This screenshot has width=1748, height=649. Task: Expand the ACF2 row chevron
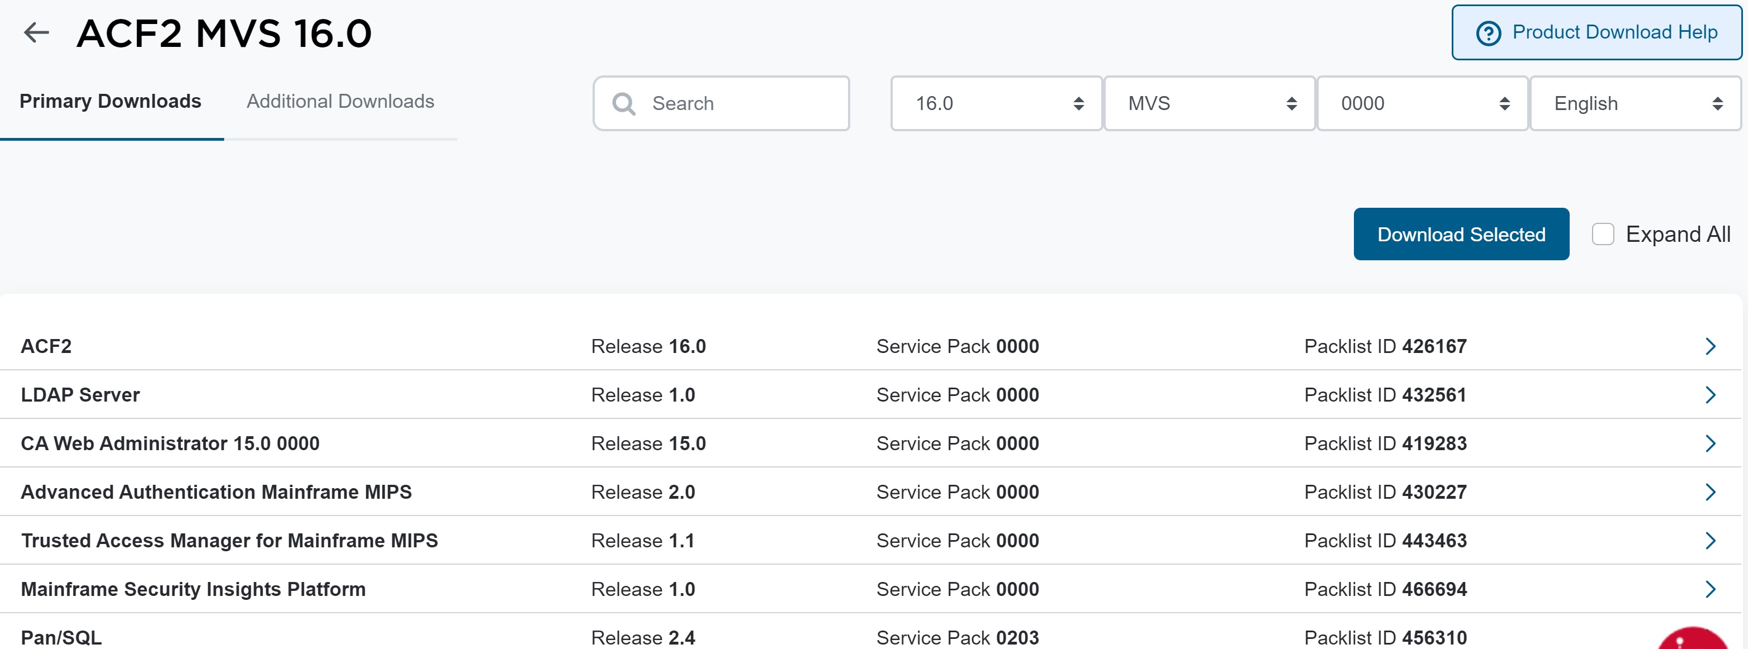click(1709, 346)
